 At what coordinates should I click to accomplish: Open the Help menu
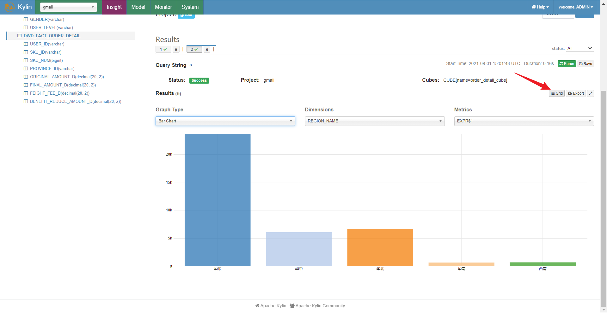pos(540,7)
